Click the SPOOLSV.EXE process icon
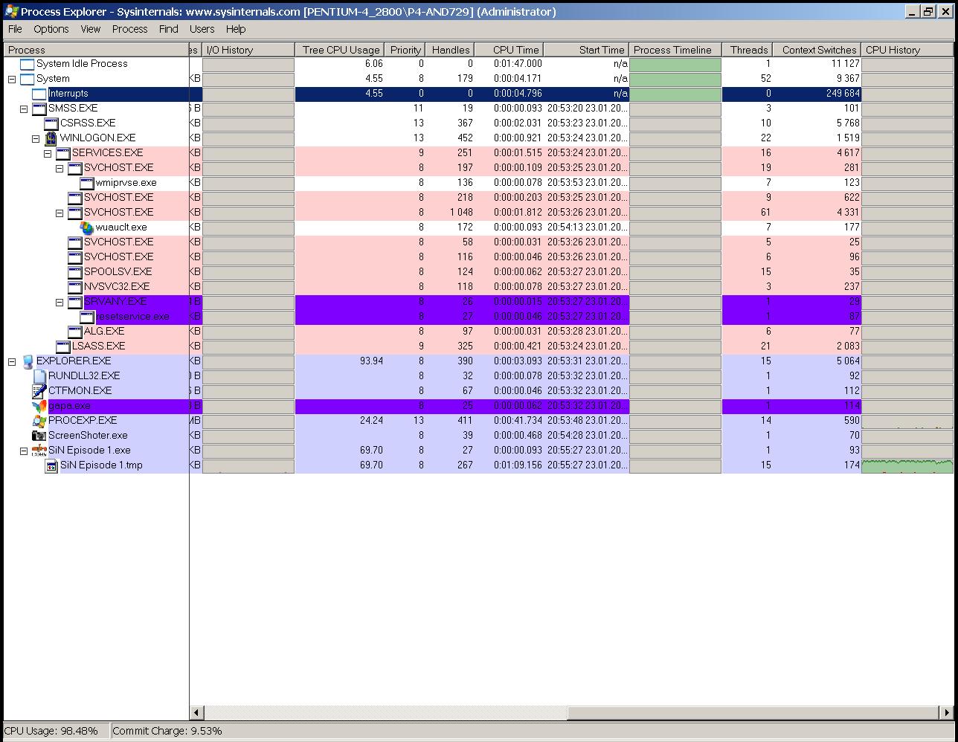This screenshot has width=958, height=742. [x=74, y=272]
